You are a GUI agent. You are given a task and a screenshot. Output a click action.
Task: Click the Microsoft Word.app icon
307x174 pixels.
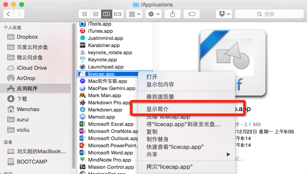coord(83,152)
